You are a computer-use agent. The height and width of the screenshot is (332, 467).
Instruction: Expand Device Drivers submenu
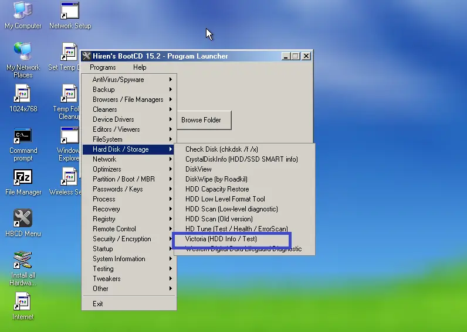click(x=129, y=119)
